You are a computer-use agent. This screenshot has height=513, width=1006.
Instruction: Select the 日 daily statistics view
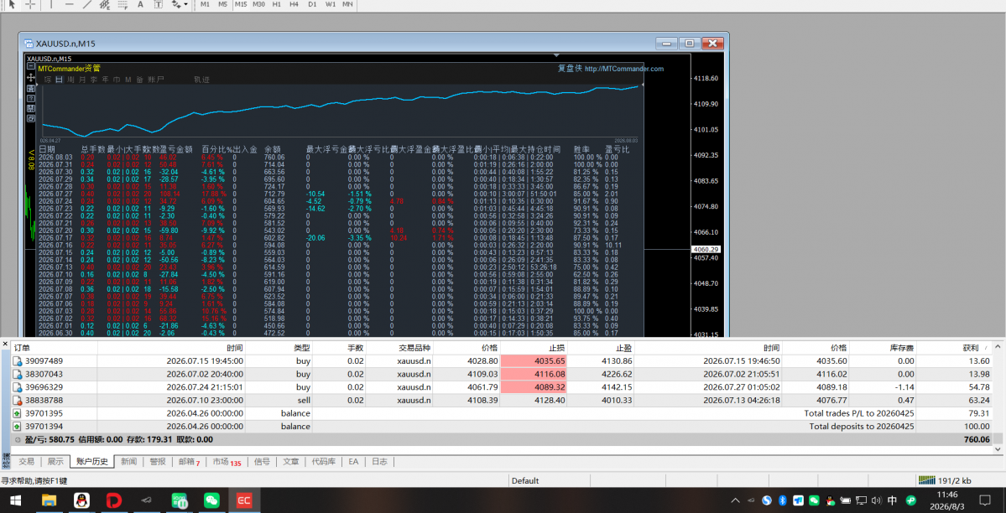coord(59,80)
